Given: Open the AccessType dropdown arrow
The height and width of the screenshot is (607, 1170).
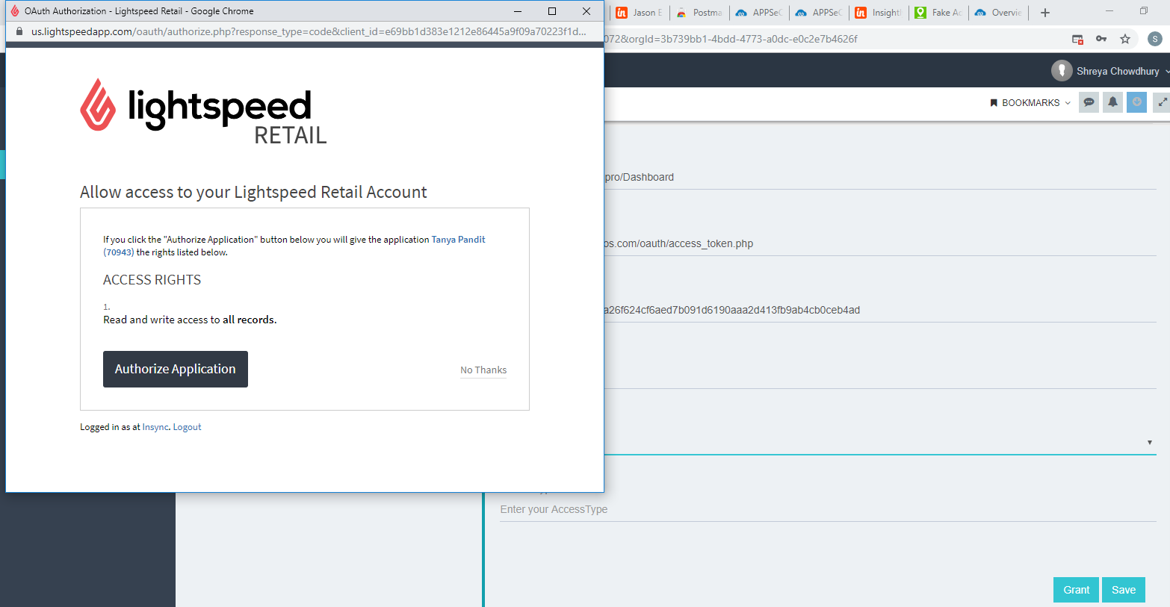Looking at the screenshot, I should pyautogui.click(x=1149, y=442).
